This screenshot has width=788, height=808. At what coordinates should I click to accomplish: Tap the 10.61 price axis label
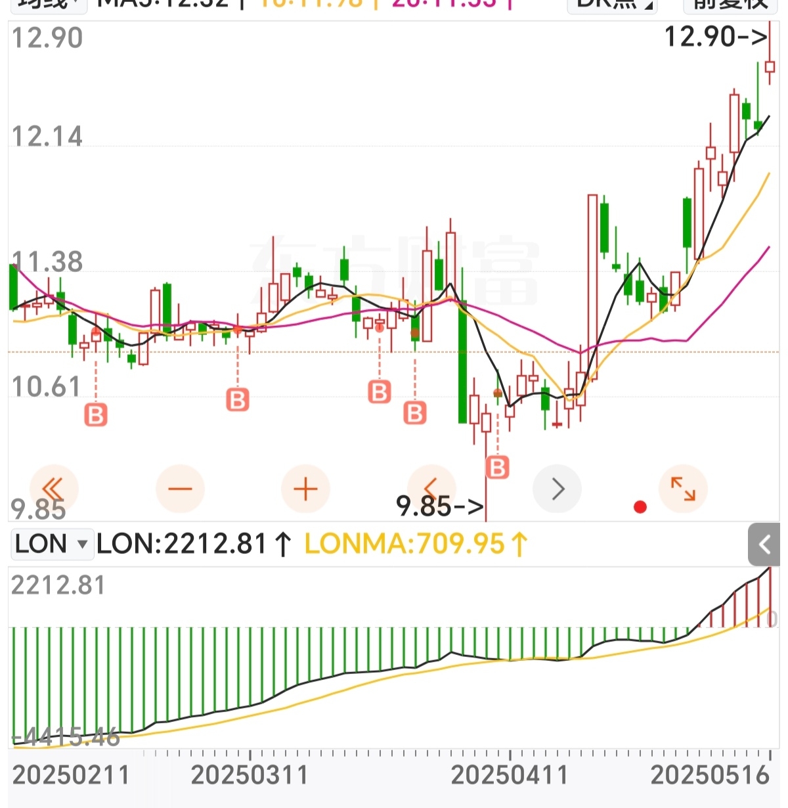46,387
